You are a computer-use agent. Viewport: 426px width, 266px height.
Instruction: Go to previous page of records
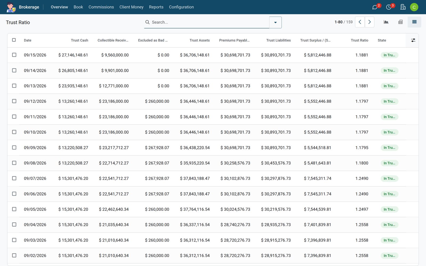(x=360, y=22)
